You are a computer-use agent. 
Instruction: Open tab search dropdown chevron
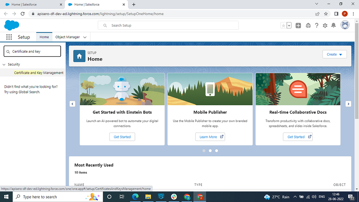click(317, 4)
